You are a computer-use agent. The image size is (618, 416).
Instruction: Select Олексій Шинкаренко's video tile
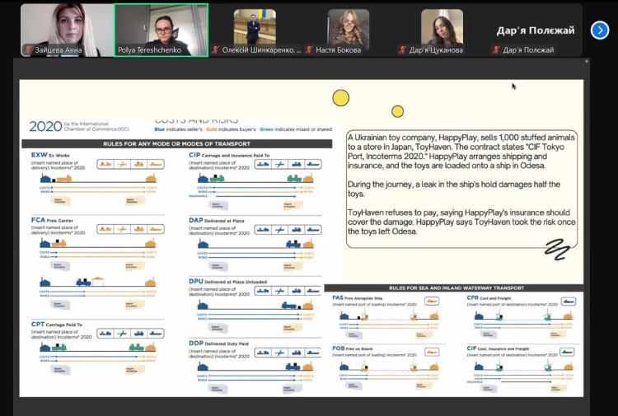[255, 30]
